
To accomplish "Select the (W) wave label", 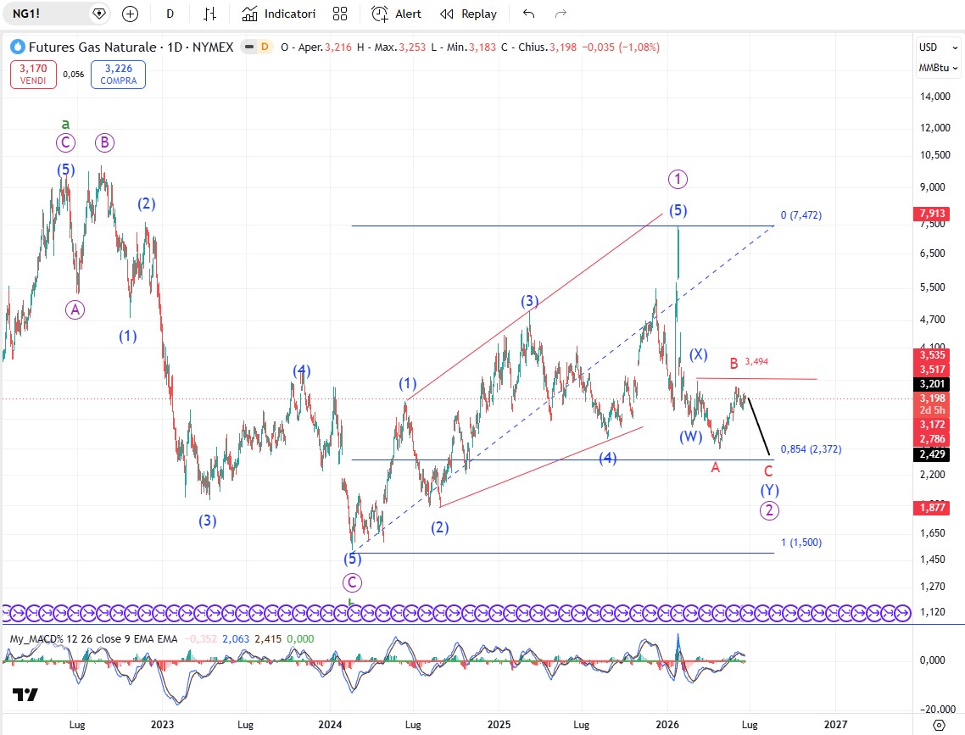I will point(690,437).
